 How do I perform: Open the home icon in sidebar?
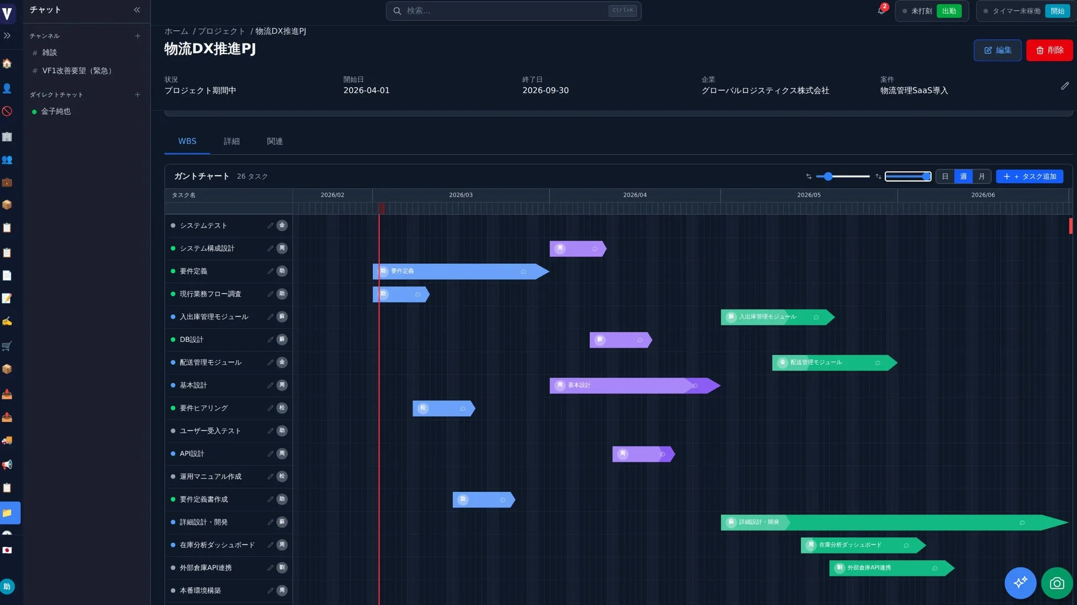click(x=7, y=63)
